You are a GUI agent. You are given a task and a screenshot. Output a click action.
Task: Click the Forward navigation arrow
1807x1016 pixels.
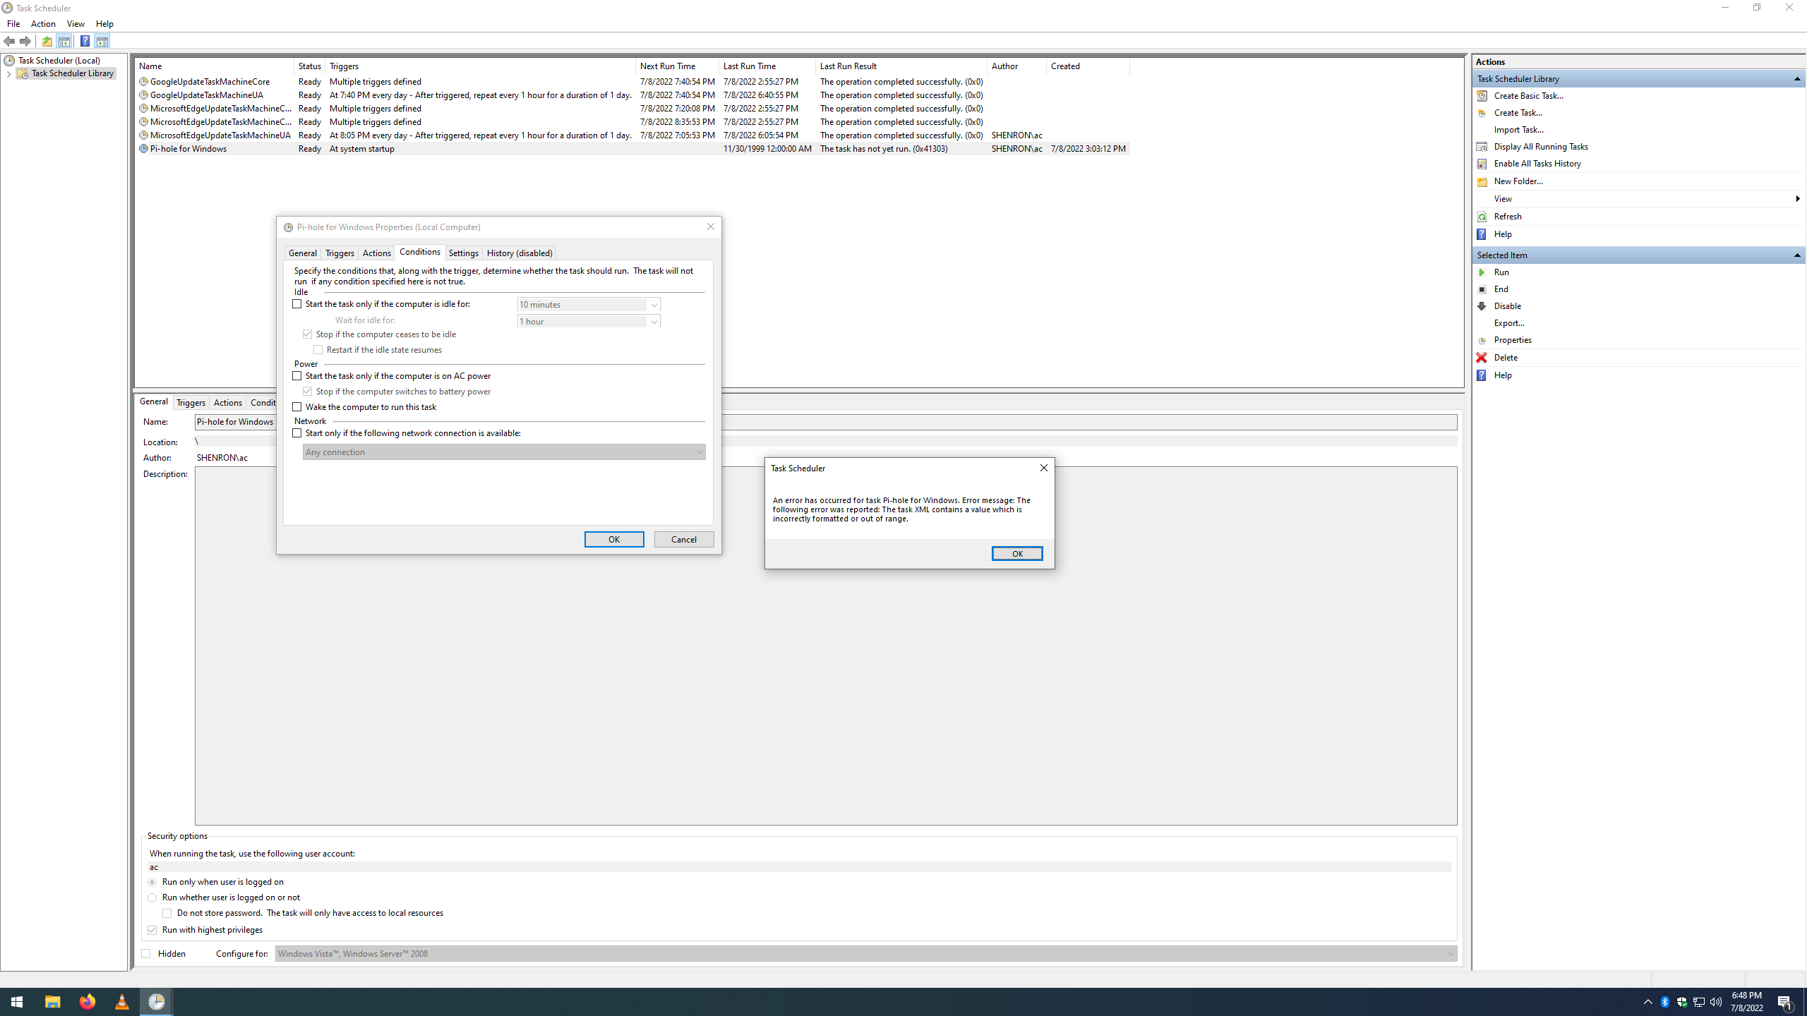tap(25, 41)
